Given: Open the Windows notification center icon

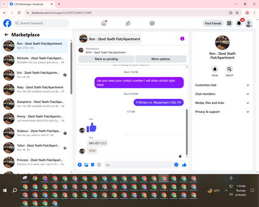Looking at the screenshot, I should (x=252, y=190).
